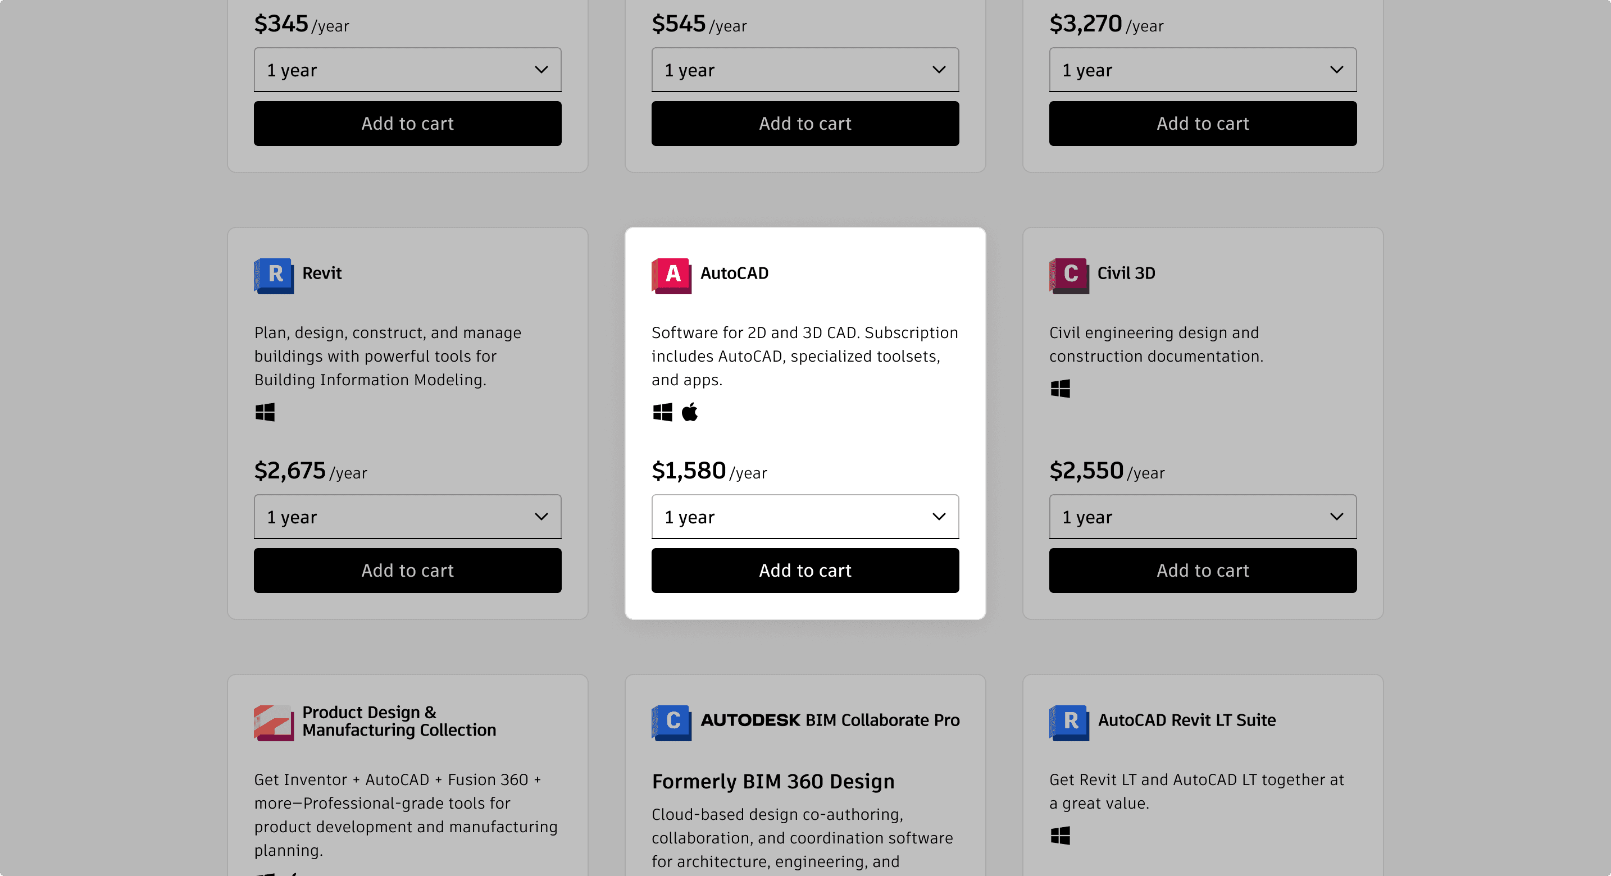
Task: Add AutoCAD to cart
Action: (805, 571)
